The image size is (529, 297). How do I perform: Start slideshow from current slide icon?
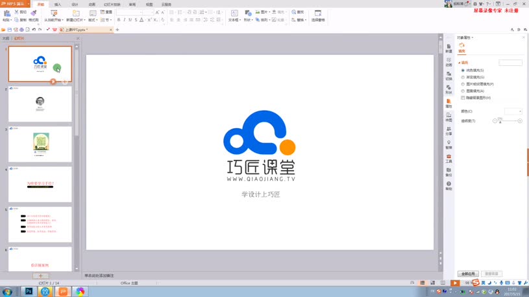coord(54,13)
